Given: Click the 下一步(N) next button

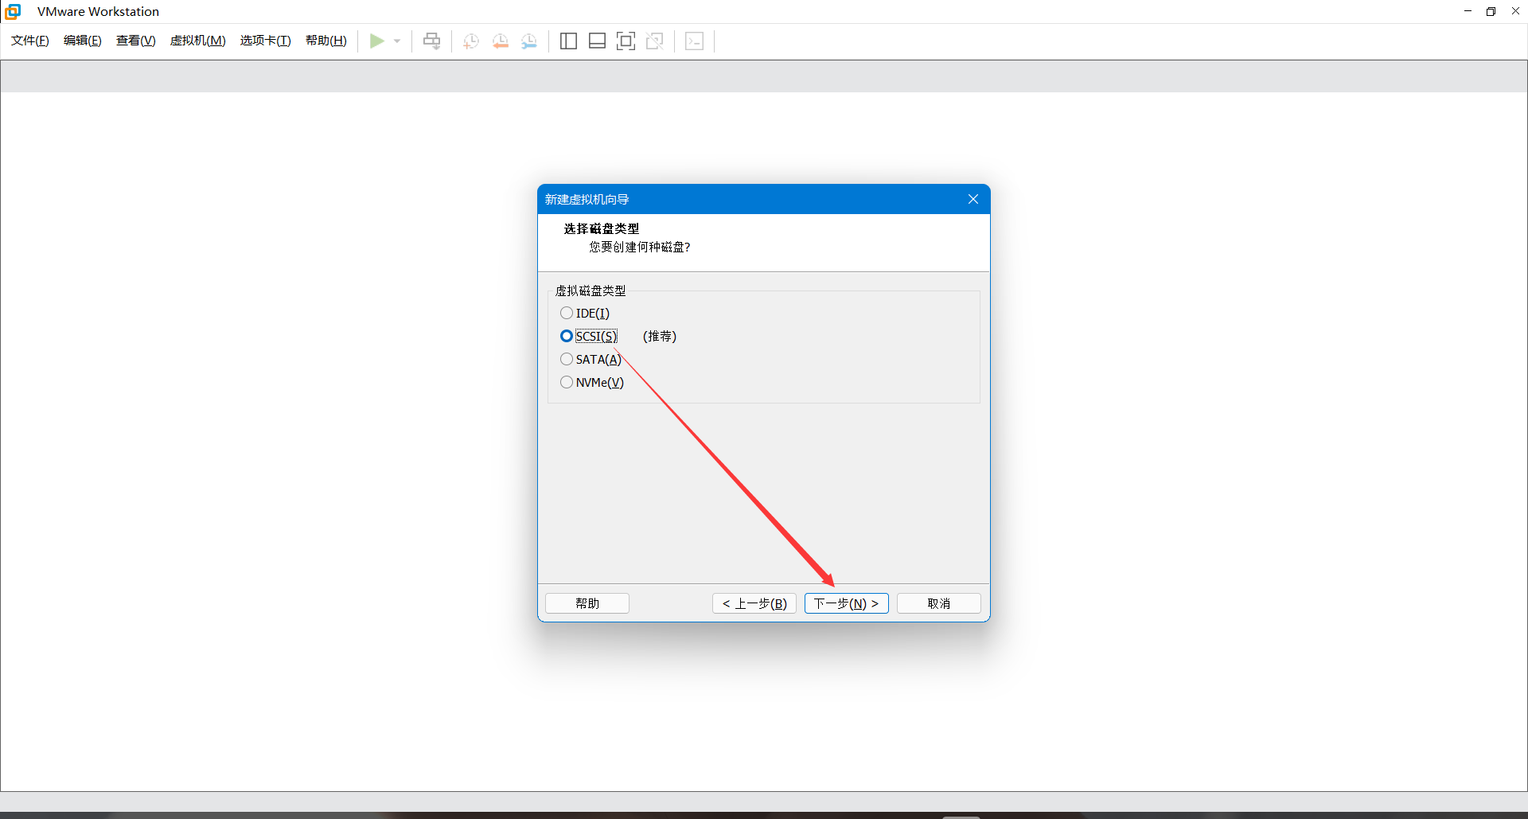Looking at the screenshot, I should pos(847,603).
